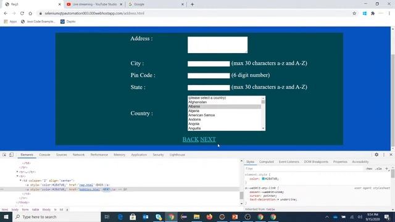Switch to the DOM Breakpoints tab
Viewport: 395px width, 222px height.
(x=316, y=162)
